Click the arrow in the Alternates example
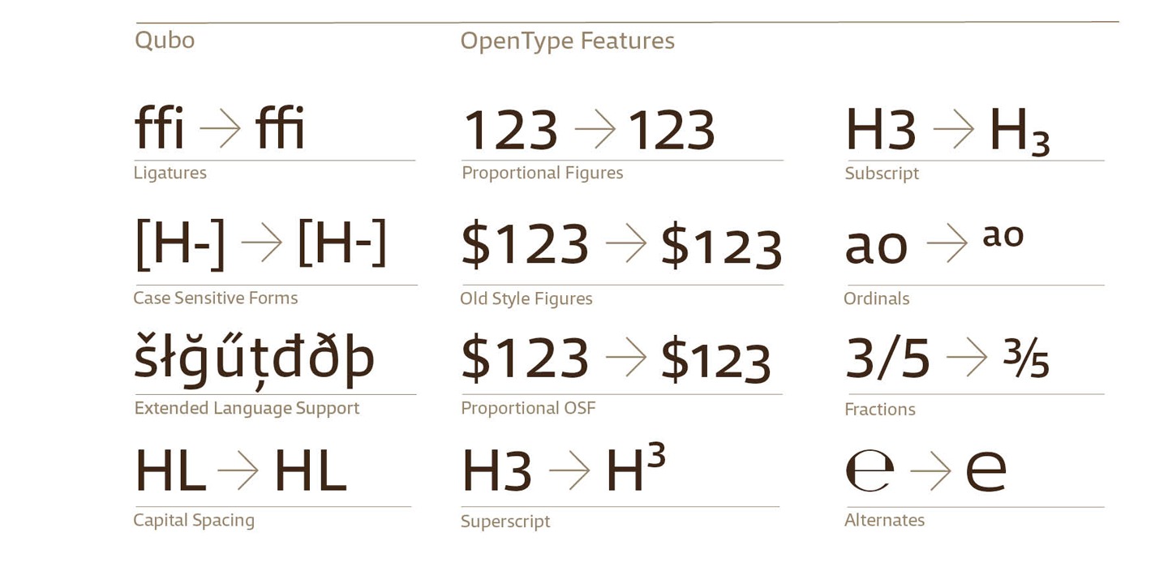1168x584 pixels. pos(930,470)
